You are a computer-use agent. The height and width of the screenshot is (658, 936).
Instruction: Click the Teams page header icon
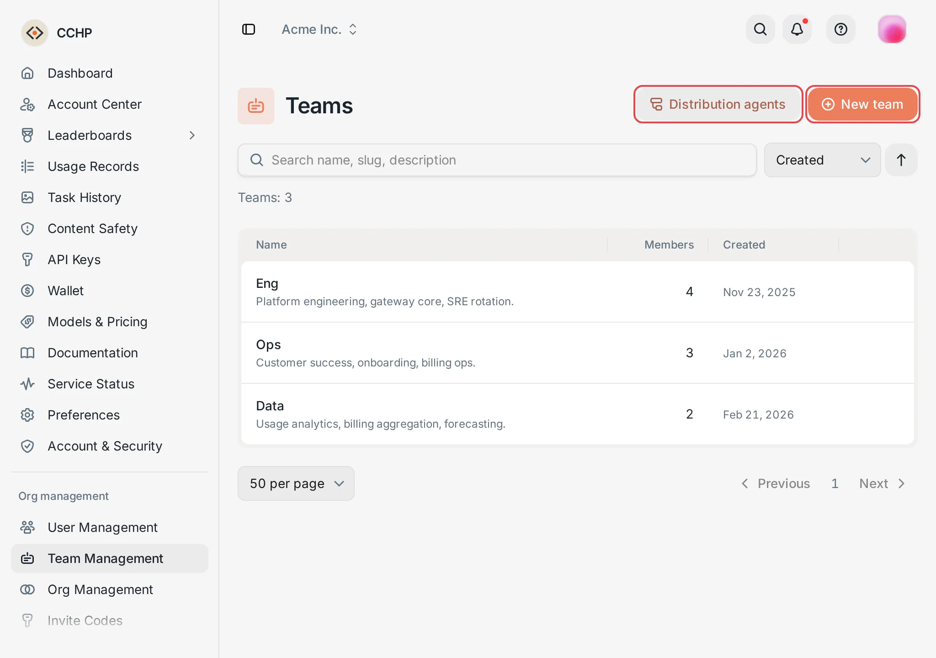coord(256,106)
